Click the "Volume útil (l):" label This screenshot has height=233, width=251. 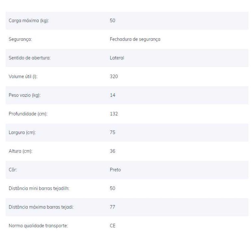[x=23, y=77]
